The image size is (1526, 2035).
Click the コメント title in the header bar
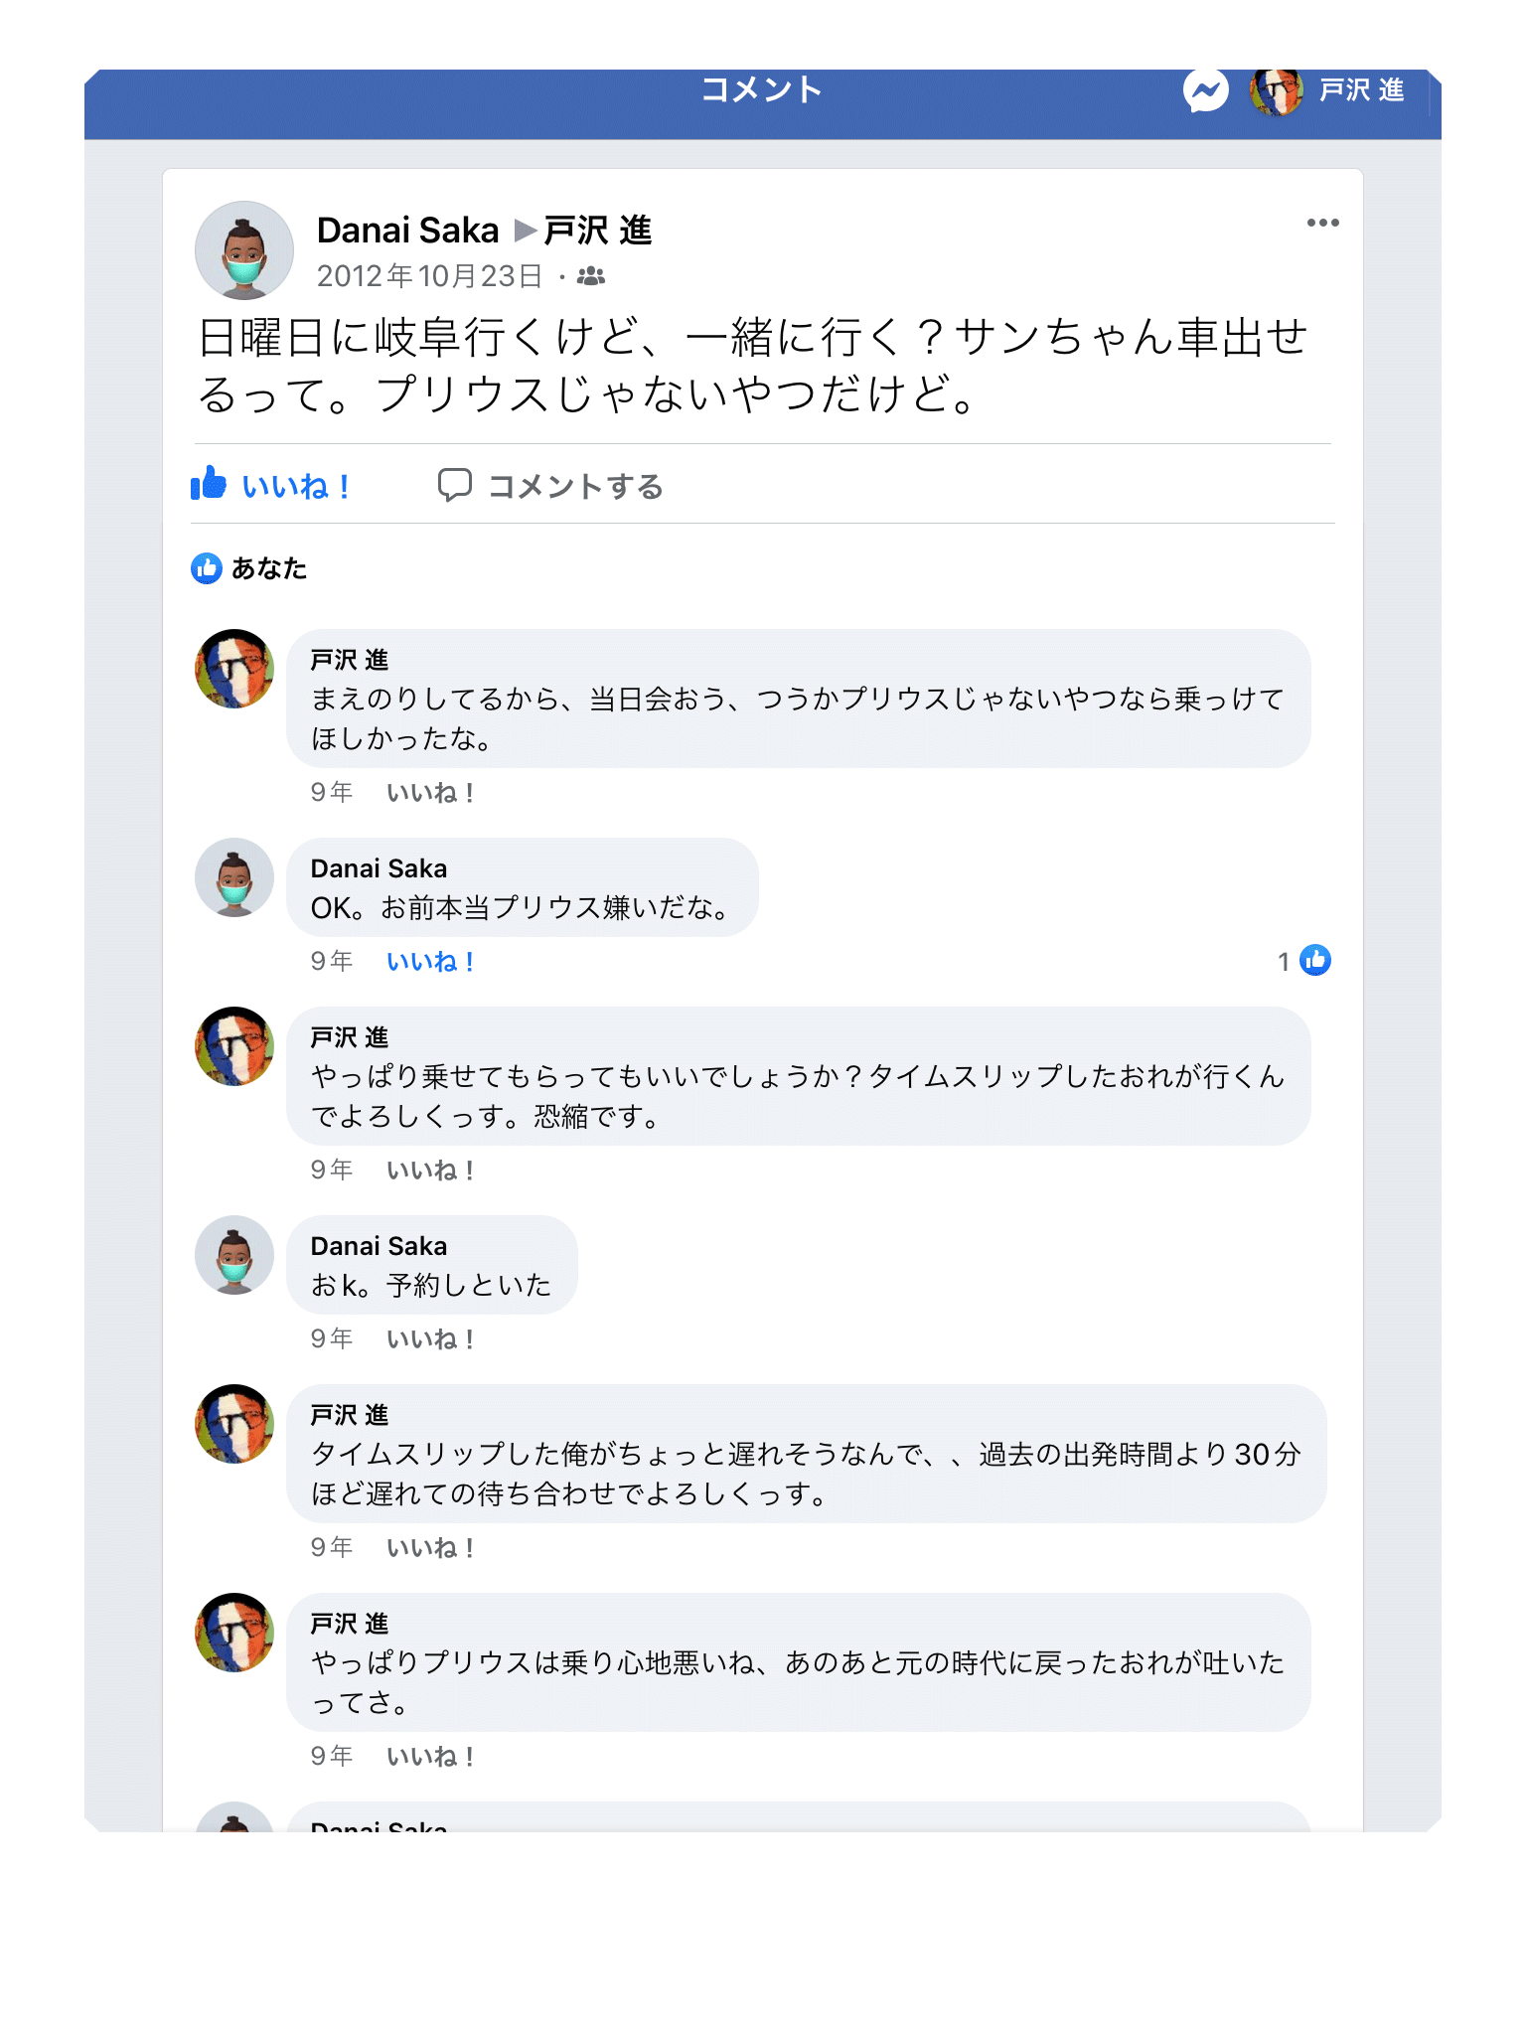762,89
